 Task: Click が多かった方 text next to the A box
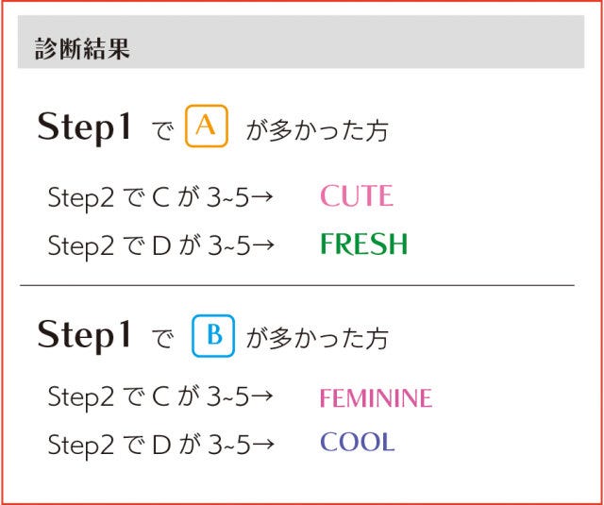[x=316, y=131]
